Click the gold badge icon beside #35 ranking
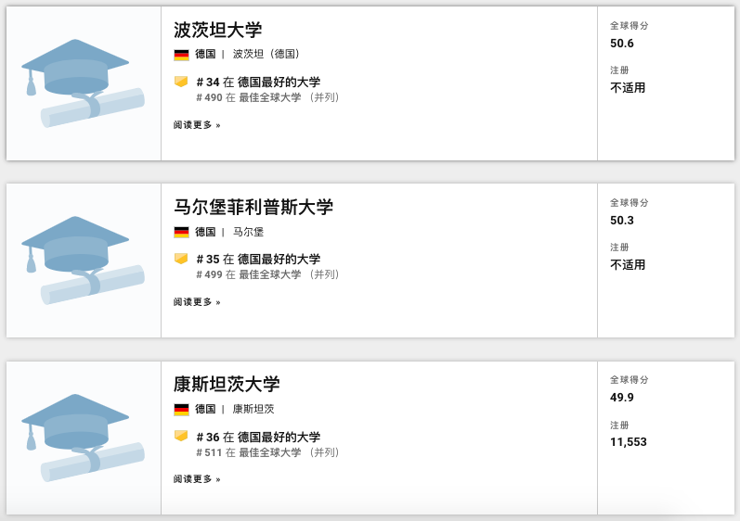The width and height of the screenshot is (740, 521). (181, 259)
